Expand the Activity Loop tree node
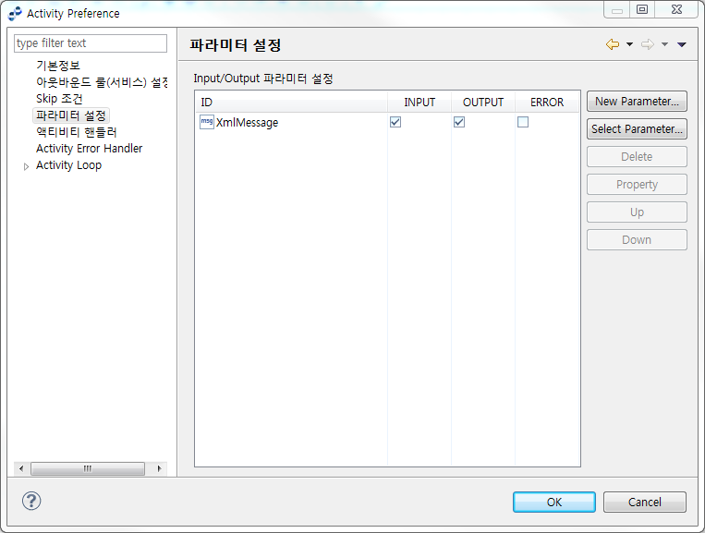 (x=26, y=166)
